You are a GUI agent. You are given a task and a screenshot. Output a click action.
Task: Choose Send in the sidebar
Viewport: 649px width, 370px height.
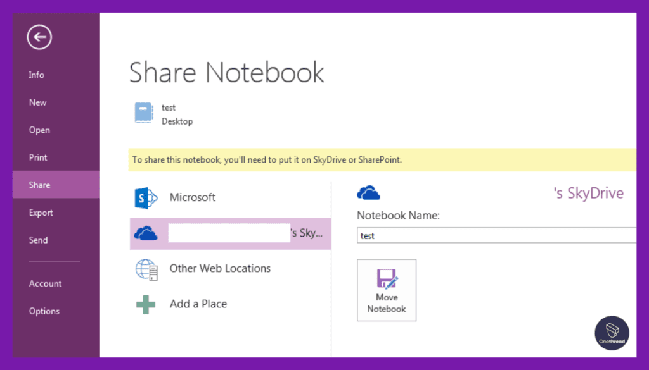38,240
